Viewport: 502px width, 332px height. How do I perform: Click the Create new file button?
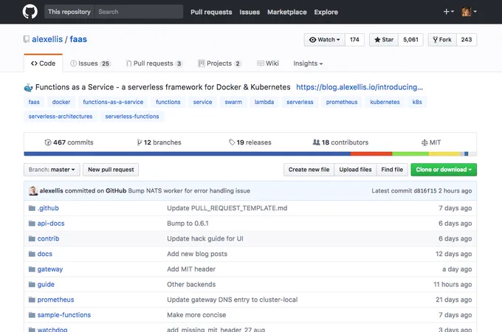click(309, 170)
